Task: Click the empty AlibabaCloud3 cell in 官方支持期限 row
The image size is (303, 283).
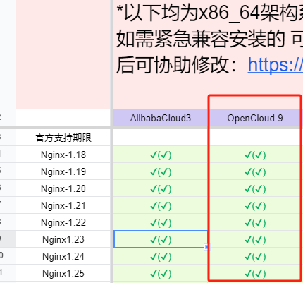Action: 161,138
